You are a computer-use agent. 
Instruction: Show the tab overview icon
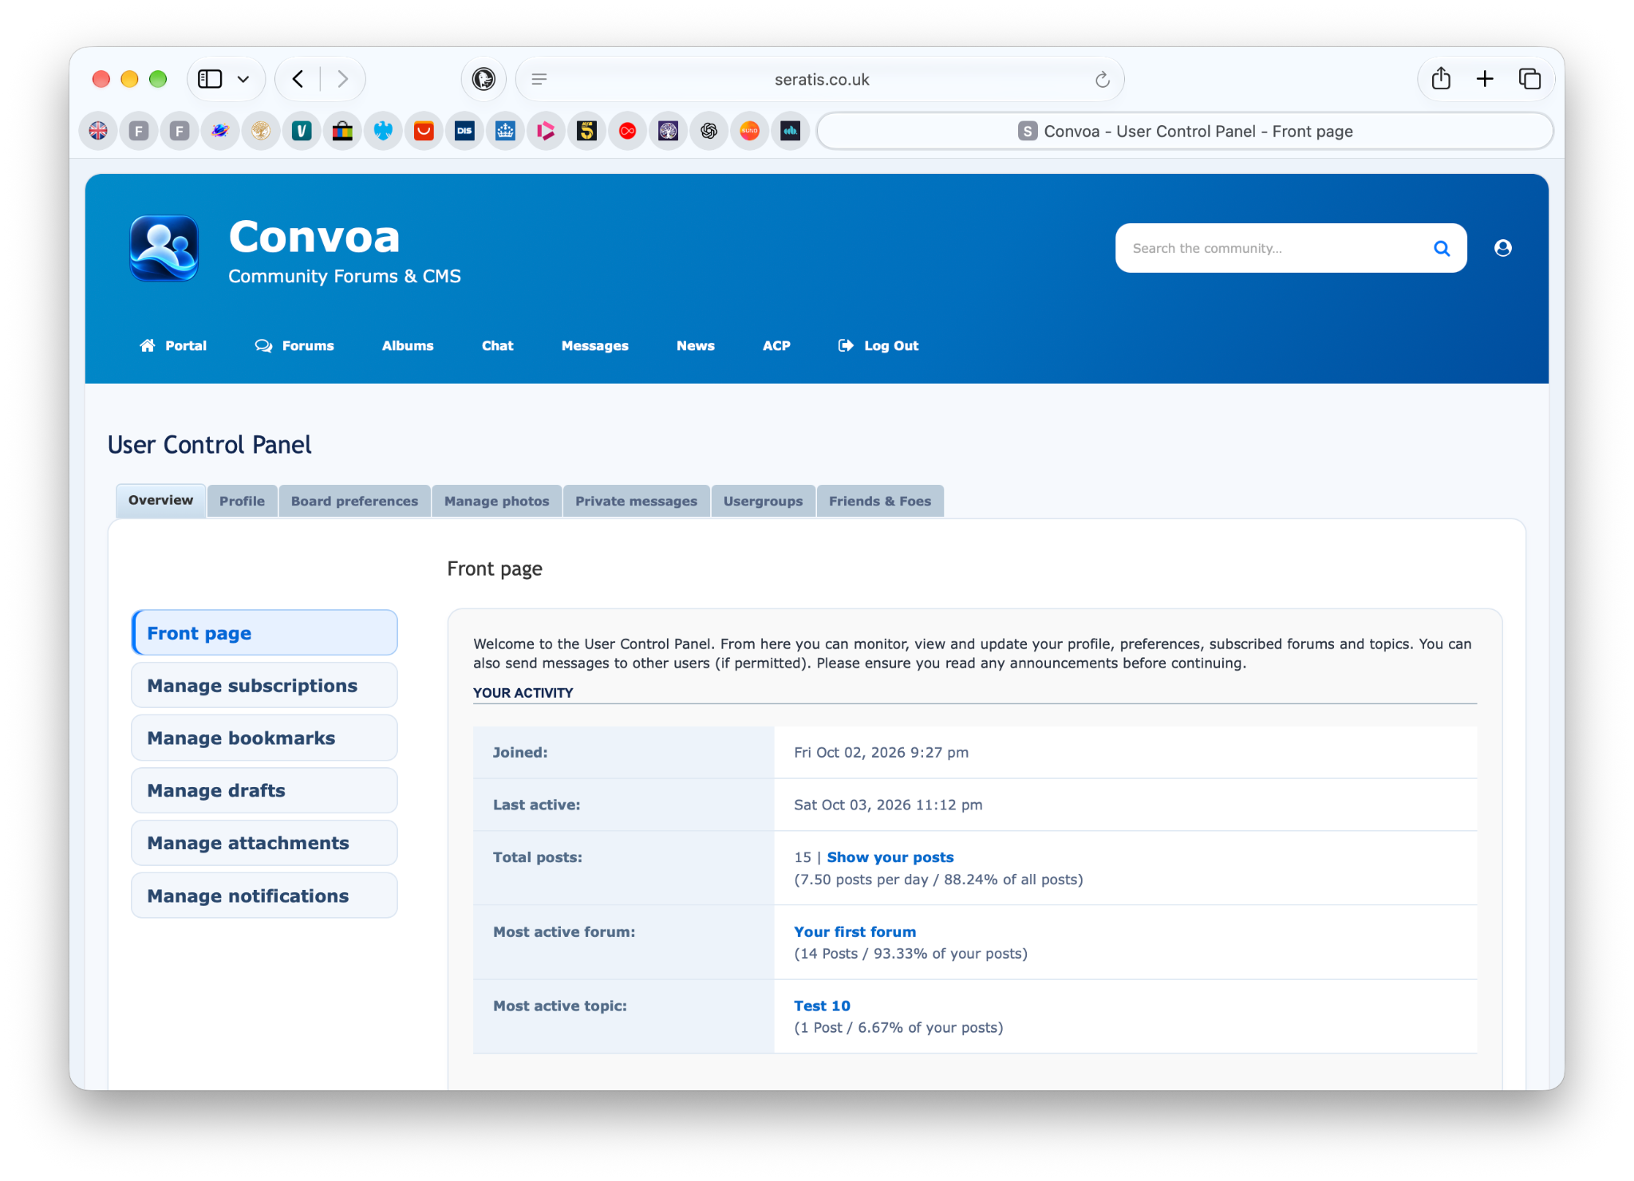[1529, 79]
